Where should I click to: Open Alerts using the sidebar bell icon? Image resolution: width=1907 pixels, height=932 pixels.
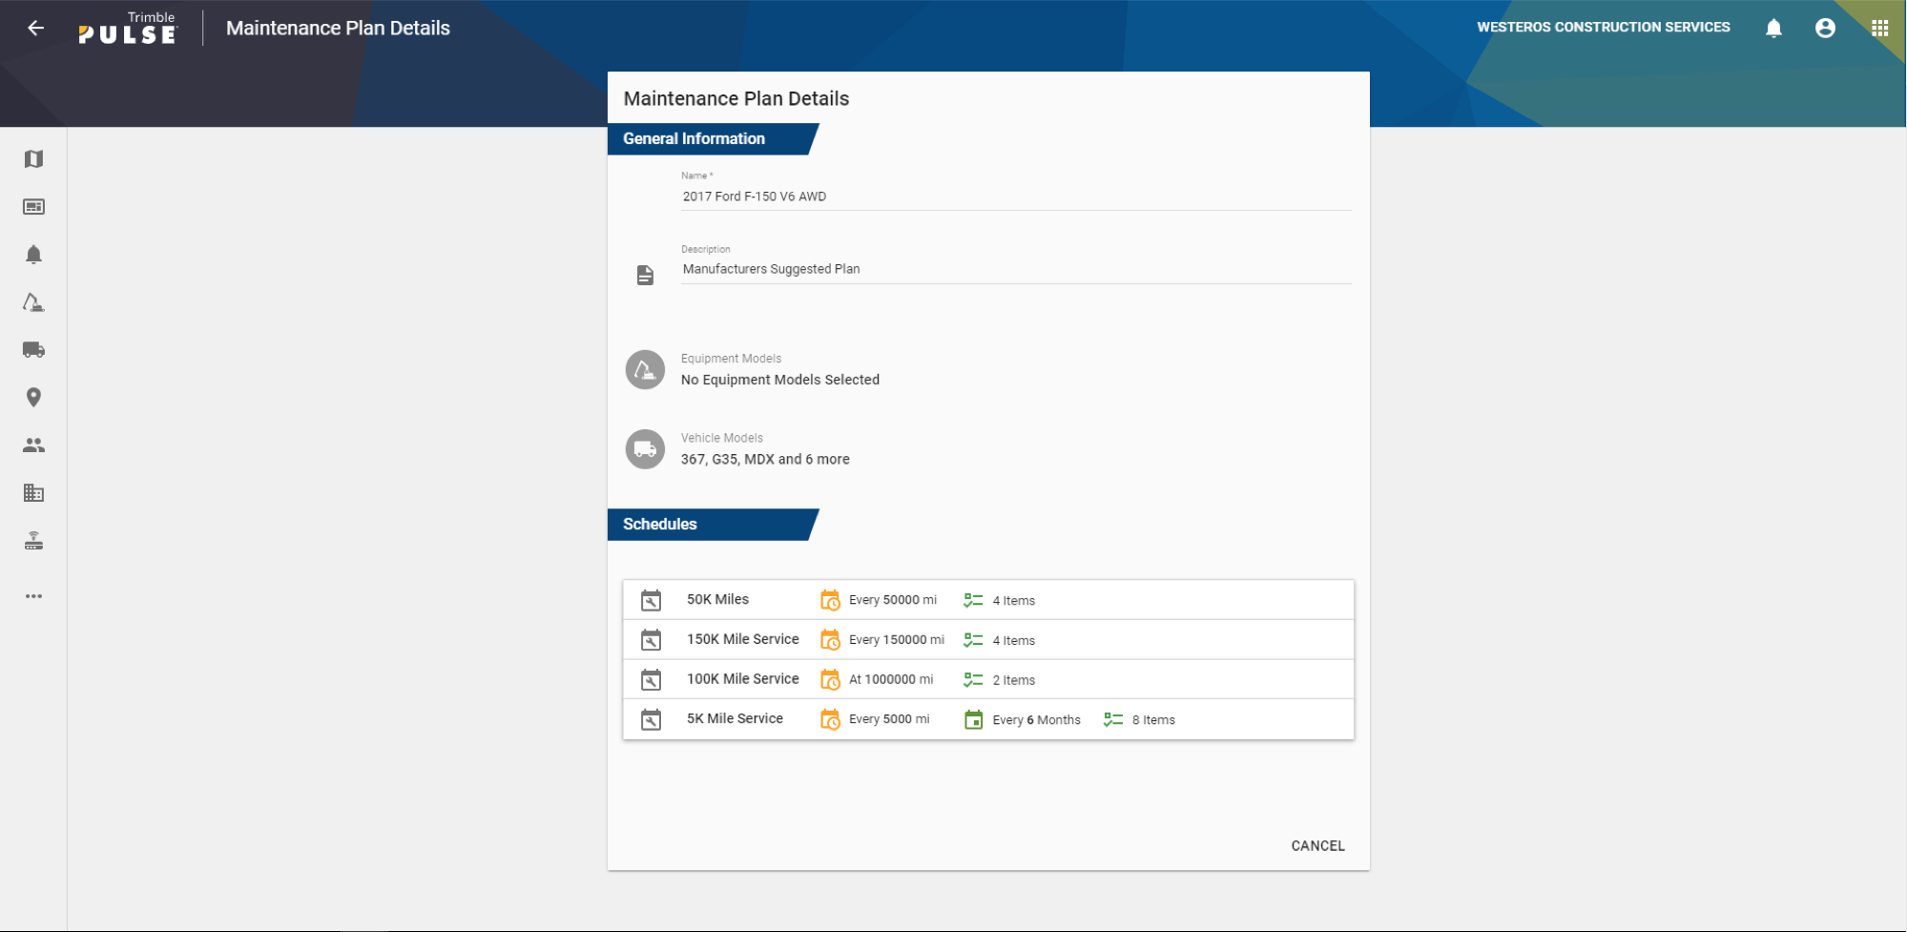(x=33, y=254)
